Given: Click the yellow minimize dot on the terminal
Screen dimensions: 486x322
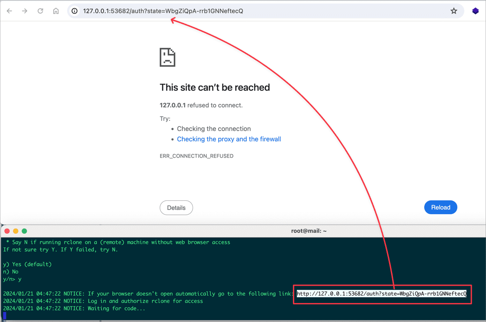Looking at the screenshot, I should [x=16, y=231].
